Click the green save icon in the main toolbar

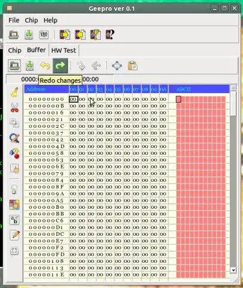[29, 35]
